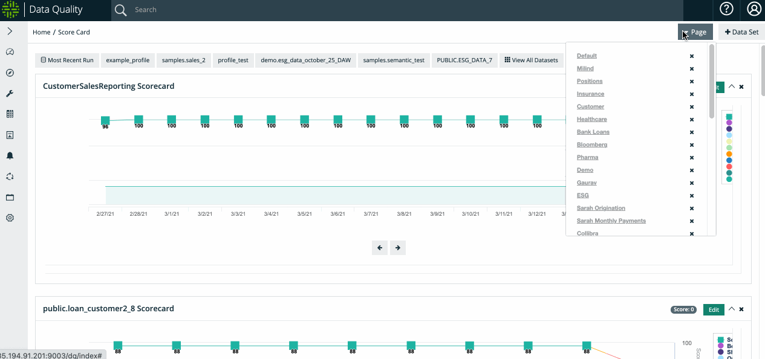Select the profile_test dataset tab
The image size is (765, 359).
(233, 60)
